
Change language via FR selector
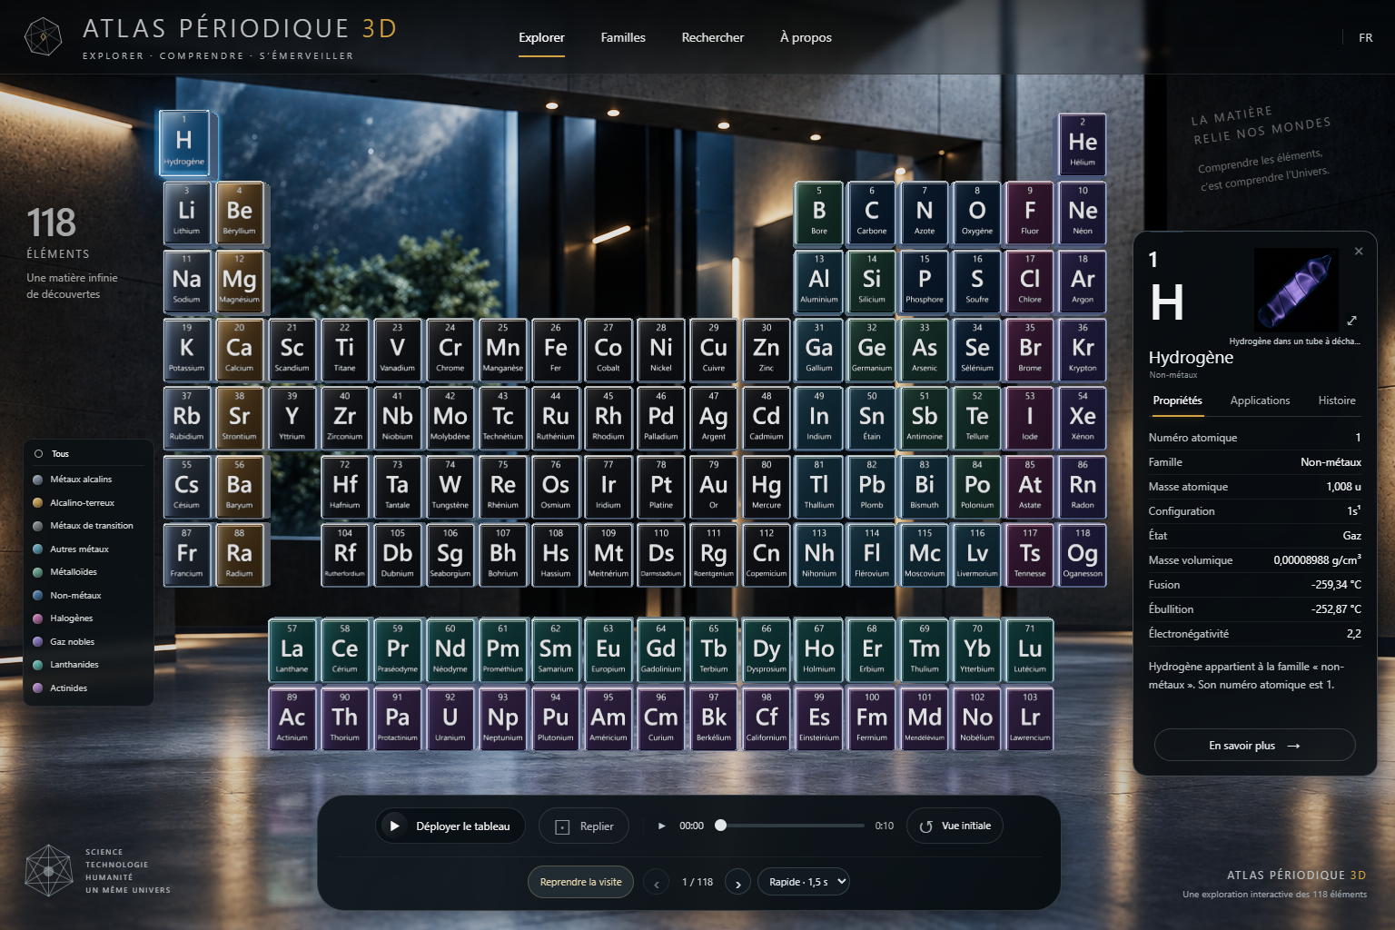1365,37
